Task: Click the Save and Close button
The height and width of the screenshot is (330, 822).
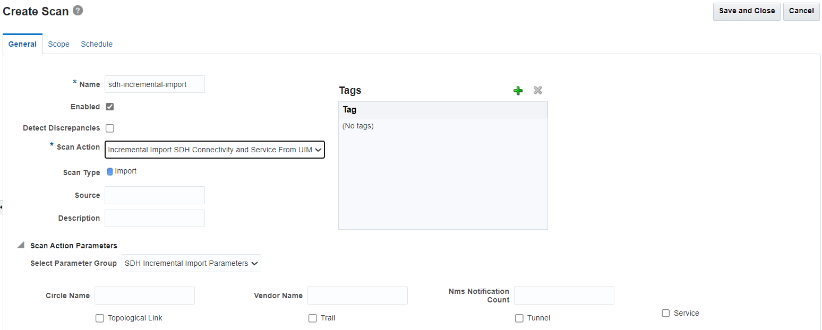Action: pos(747,11)
